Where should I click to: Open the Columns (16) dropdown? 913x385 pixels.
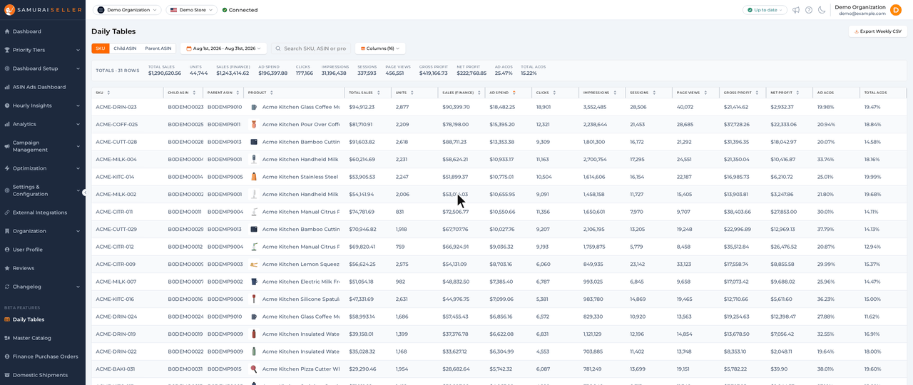pos(380,48)
